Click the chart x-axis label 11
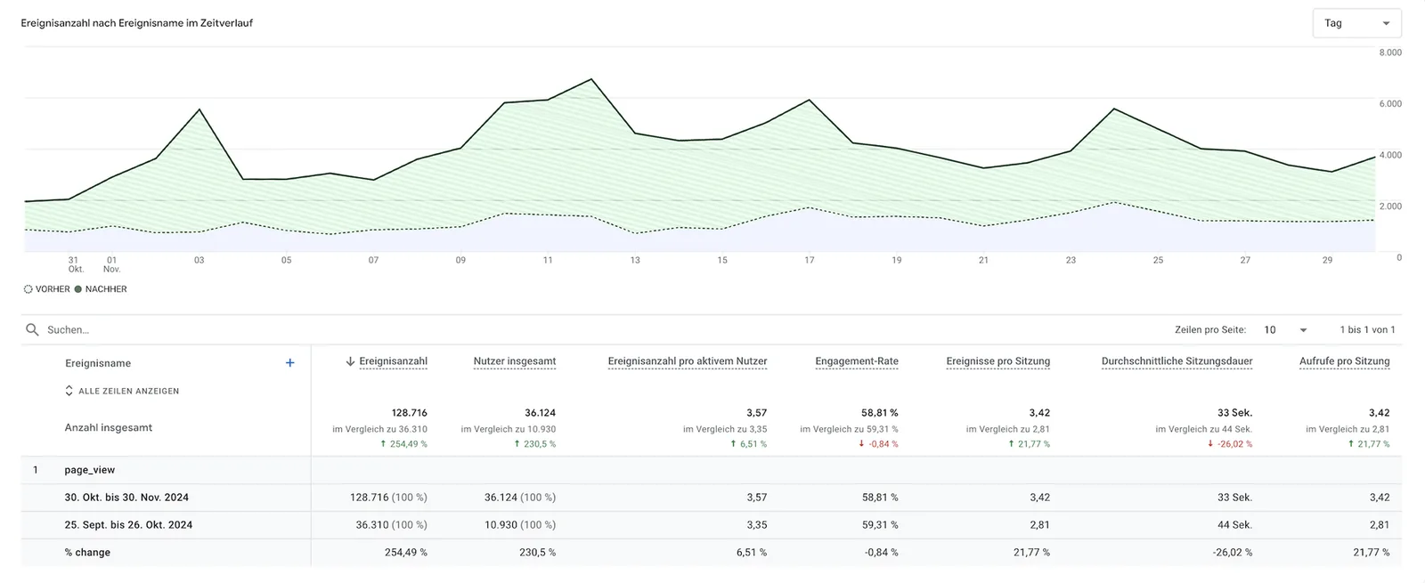 (548, 261)
